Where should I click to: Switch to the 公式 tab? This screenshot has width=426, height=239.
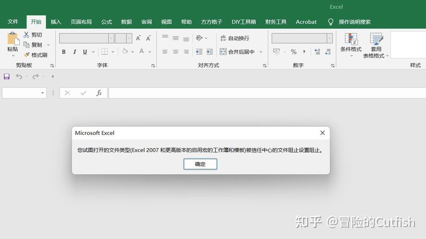point(106,22)
